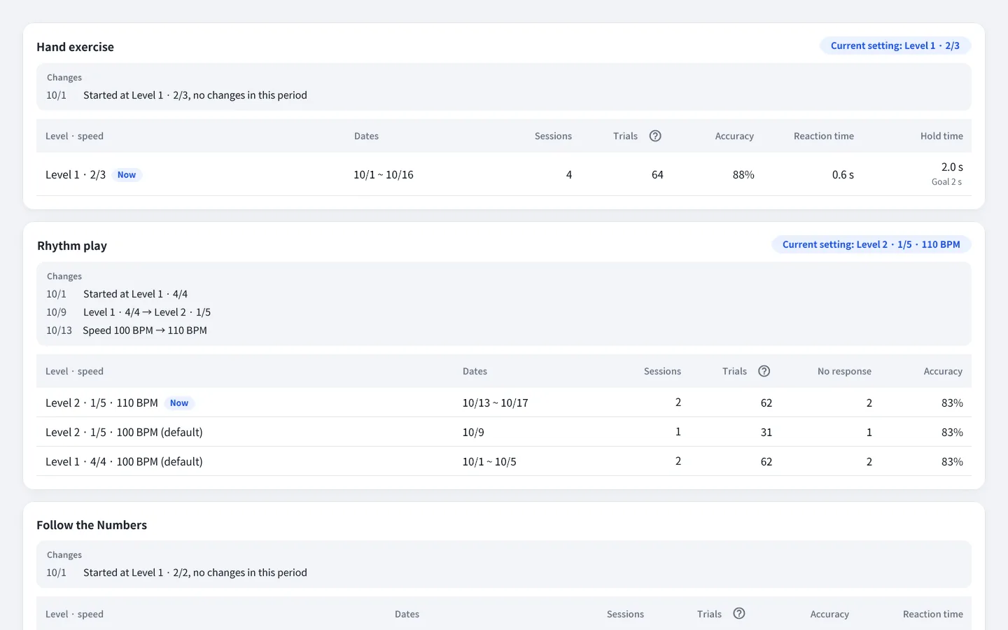The image size is (1008, 630).
Task: Click 'Dates' header in Follow the Numbers table
Action: (x=407, y=614)
